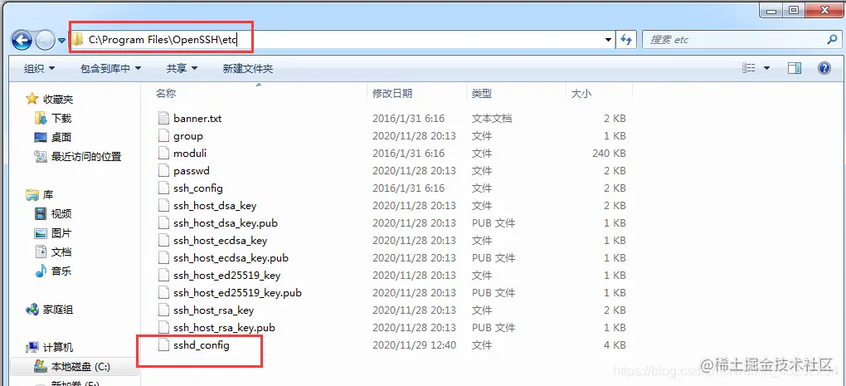Click the ssh_host_ed25519_key.pub file icon
This screenshot has height=386, width=846.
(163, 292)
